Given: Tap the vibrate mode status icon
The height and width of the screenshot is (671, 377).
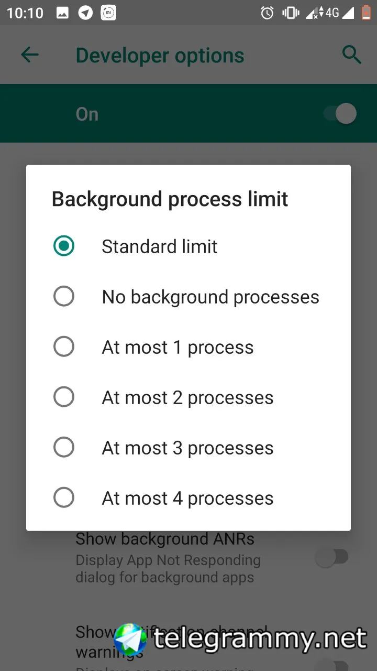Looking at the screenshot, I should pos(291,13).
